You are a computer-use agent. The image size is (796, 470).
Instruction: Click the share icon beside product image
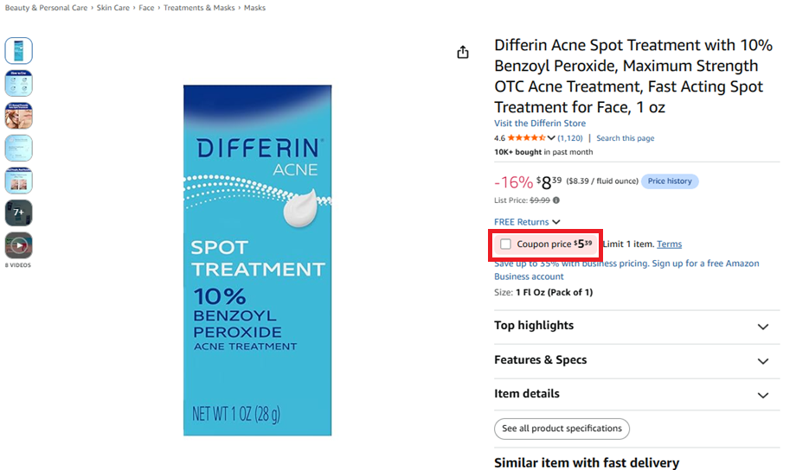click(x=463, y=52)
